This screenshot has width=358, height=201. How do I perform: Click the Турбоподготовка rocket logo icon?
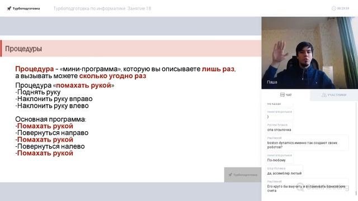coord(9,8)
